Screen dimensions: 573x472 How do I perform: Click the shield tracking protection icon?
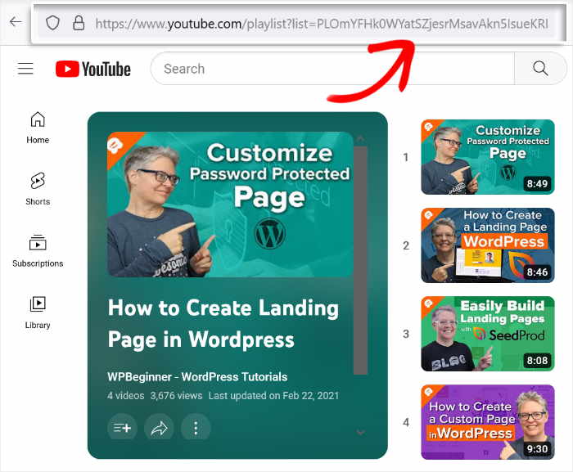pos(52,23)
